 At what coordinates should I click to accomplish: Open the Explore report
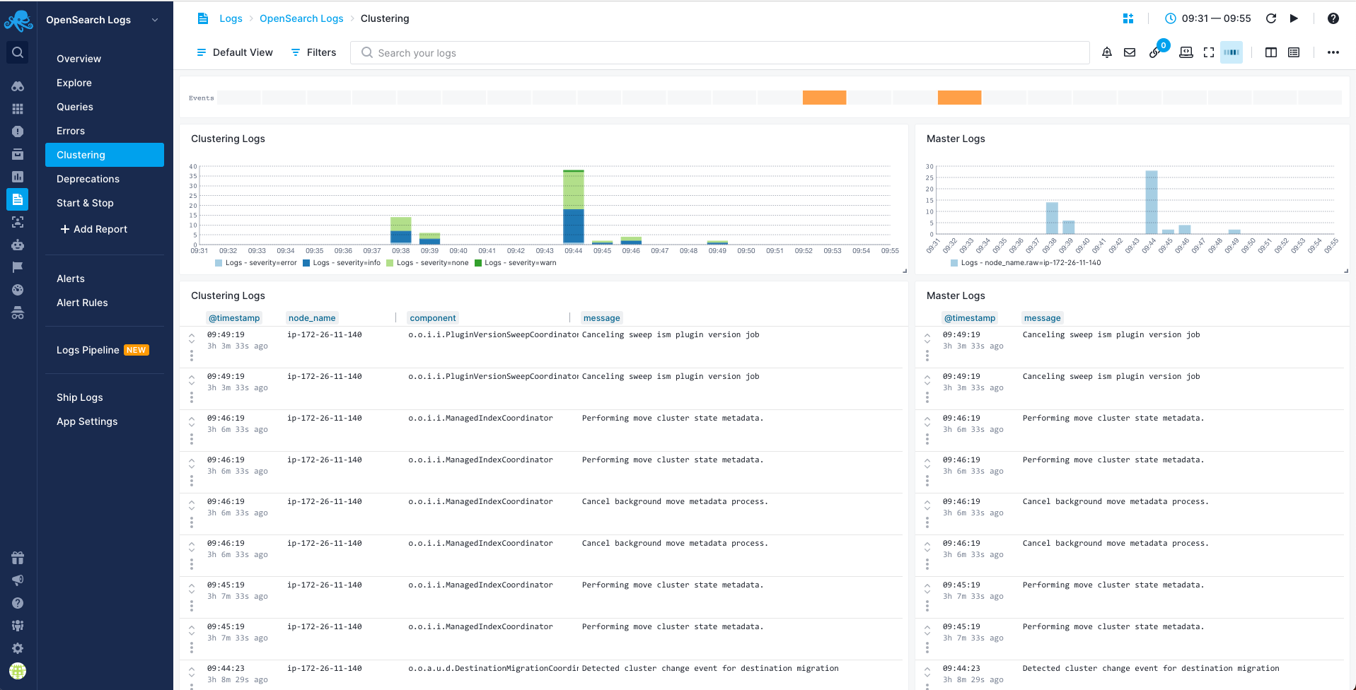[x=74, y=83]
